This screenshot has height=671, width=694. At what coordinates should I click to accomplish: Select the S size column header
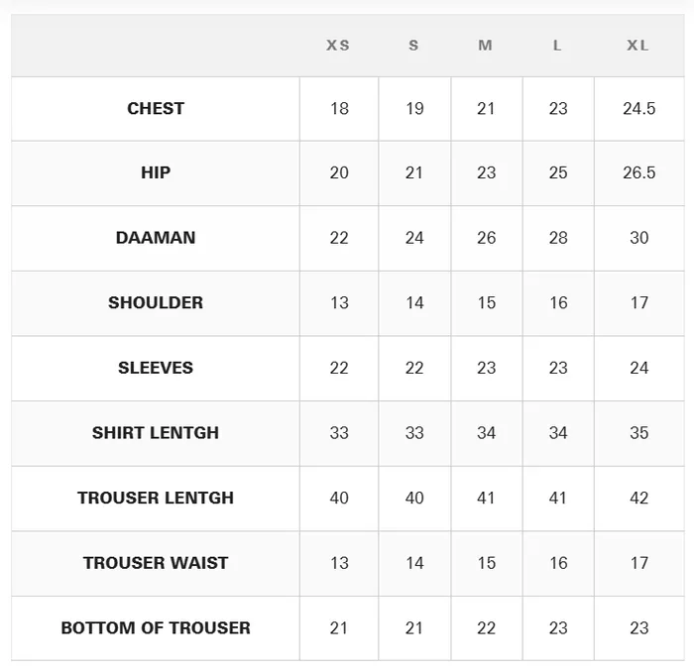pos(413,46)
